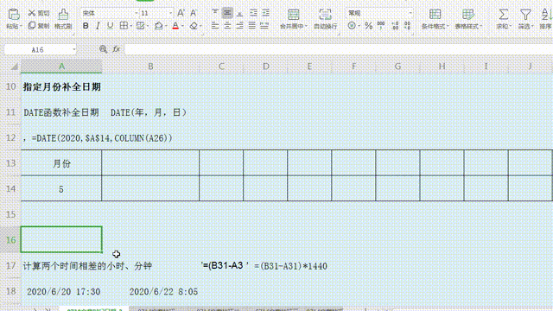Select column B header
Screen dimensions: 553x311
[x=150, y=67]
